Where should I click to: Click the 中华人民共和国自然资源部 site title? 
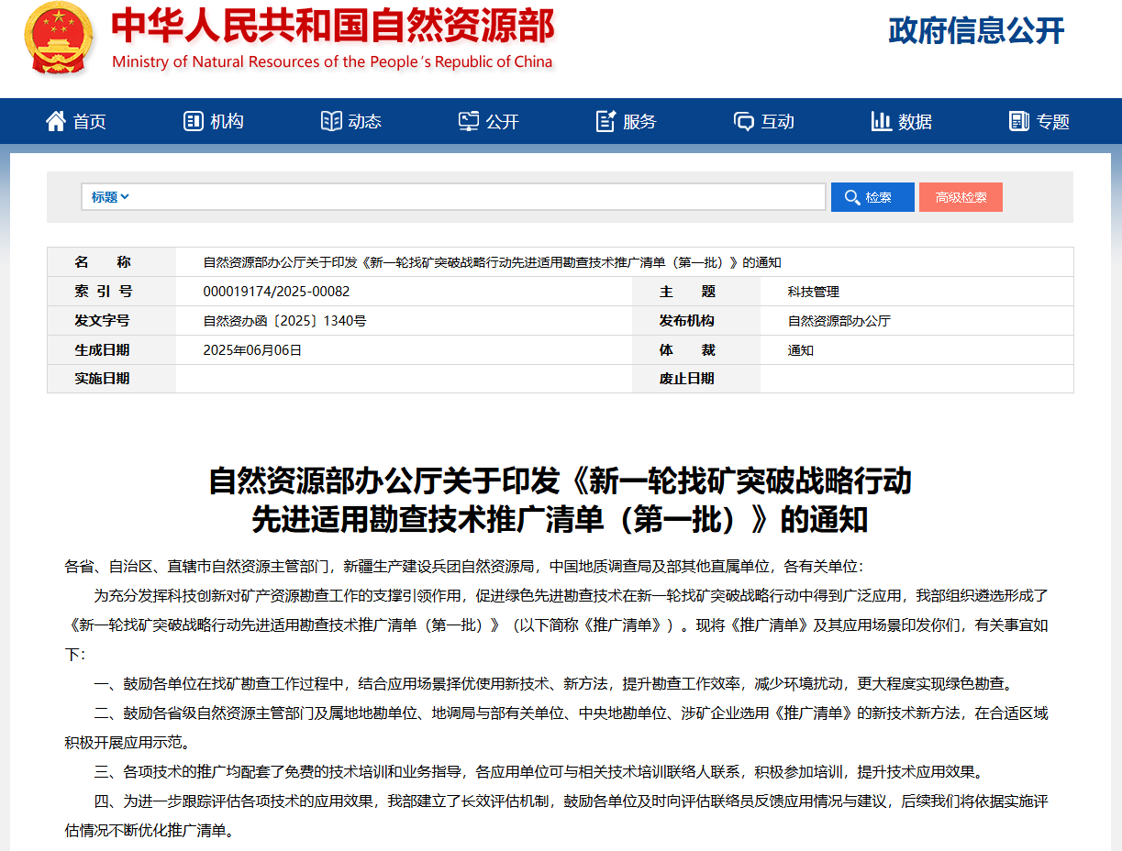click(x=332, y=28)
